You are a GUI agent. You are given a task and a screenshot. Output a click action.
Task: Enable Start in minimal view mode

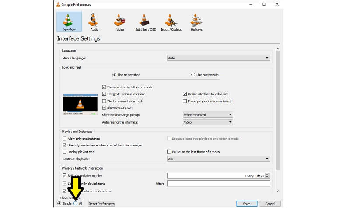(104, 101)
